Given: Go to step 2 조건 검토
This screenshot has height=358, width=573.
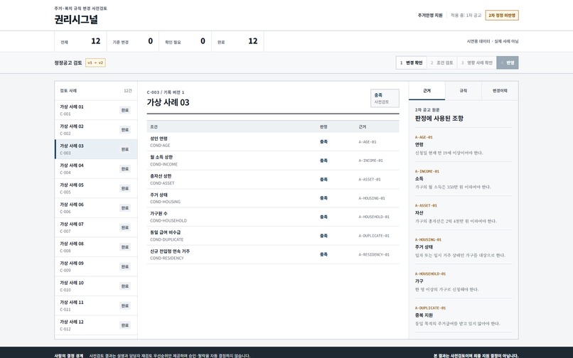Looking at the screenshot, I should (441, 63).
